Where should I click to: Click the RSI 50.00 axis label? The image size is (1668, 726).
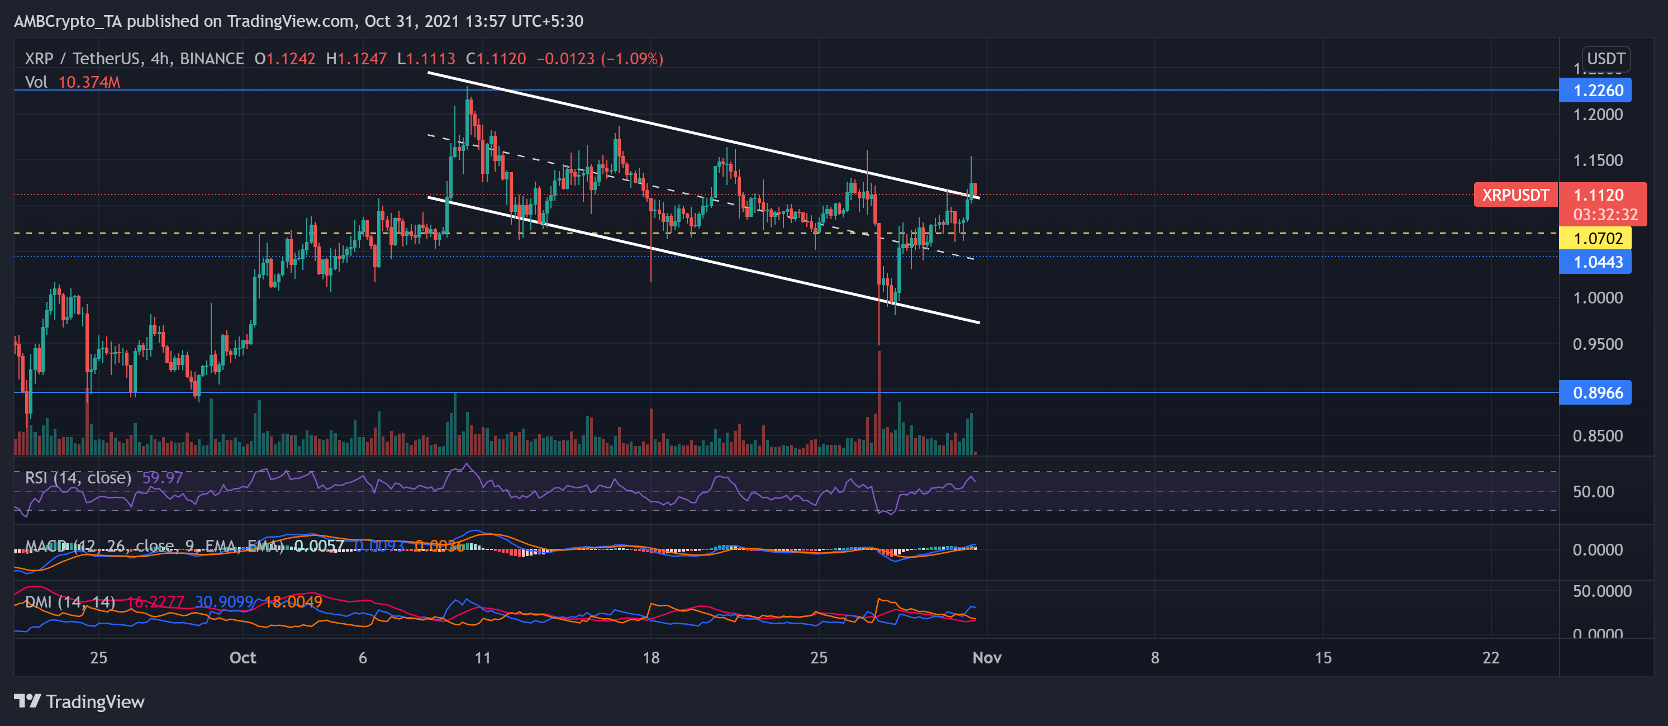click(1593, 492)
